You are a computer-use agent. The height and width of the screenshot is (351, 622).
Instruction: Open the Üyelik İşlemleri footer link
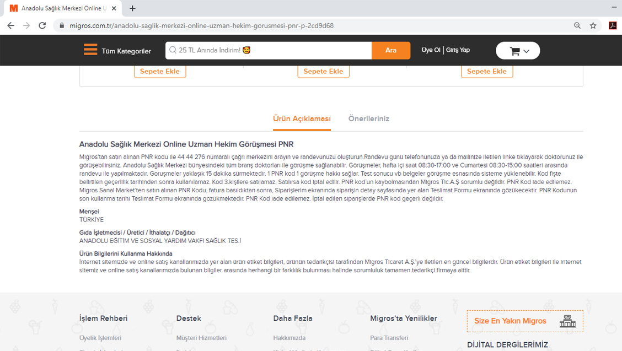[x=100, y=338]
